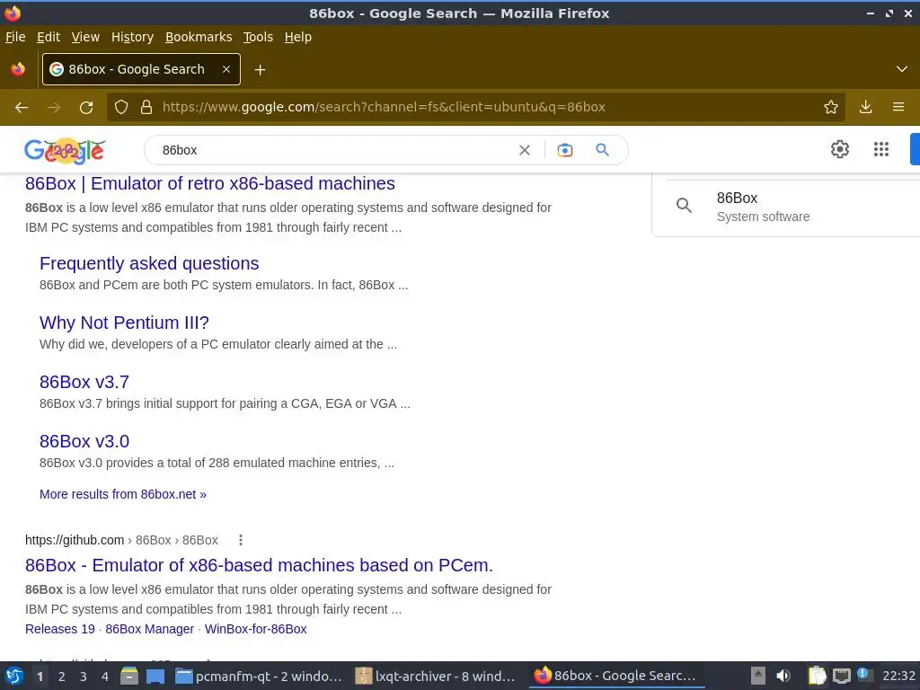This screenshot has height=690, width=920.
Task: Open the Bookmarks menu
Action: click(x=199, y=37)
